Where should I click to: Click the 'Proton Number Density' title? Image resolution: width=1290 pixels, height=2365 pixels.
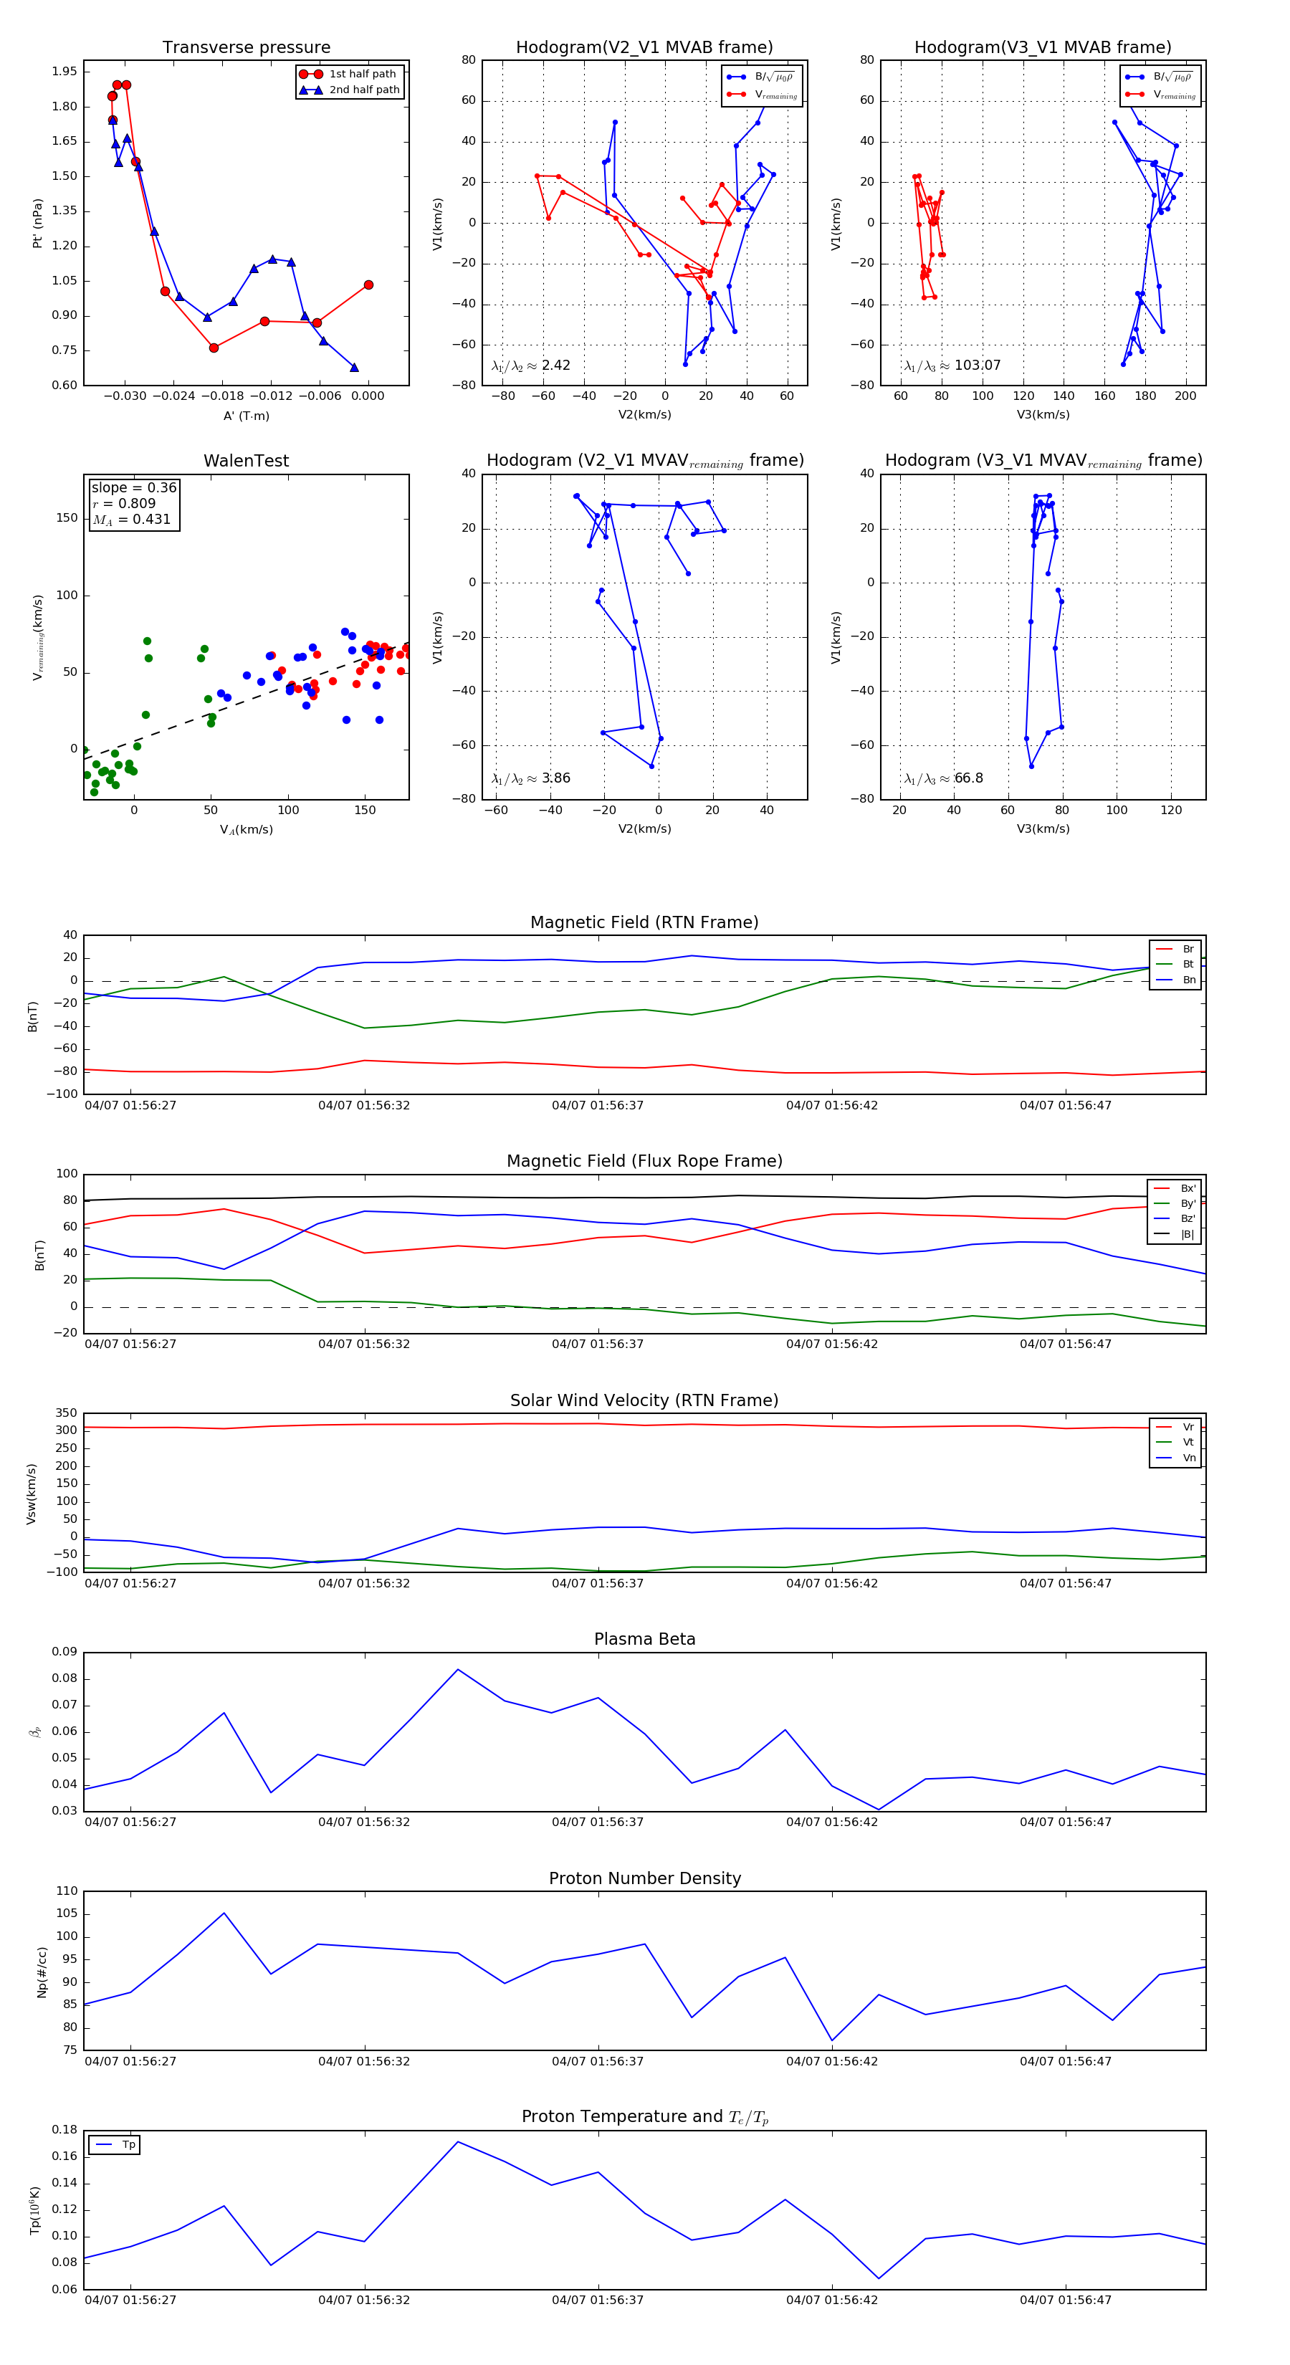(644, 1878)
